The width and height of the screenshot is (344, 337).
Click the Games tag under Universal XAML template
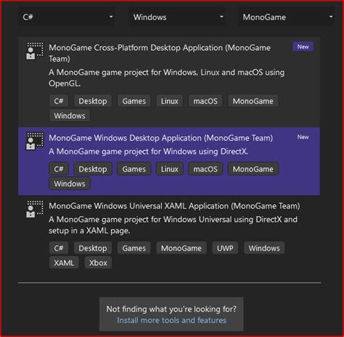(x=134, y=248)
